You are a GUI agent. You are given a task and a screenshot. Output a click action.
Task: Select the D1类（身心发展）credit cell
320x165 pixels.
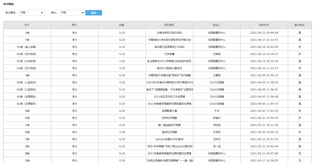tap(27, 47)
